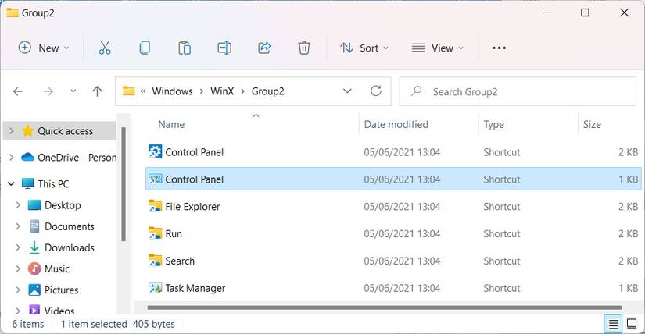The height and width of the screenshot is (334, 645).
Task: Select the File Explorer shortcut
Action: (x=393, y=206)
